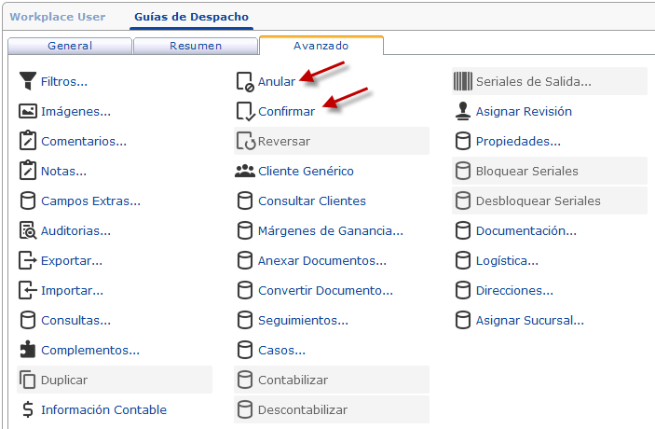The image size is (655, 429).
Task: Click the dollar sign icon for Información Contable
Action: 27,409
